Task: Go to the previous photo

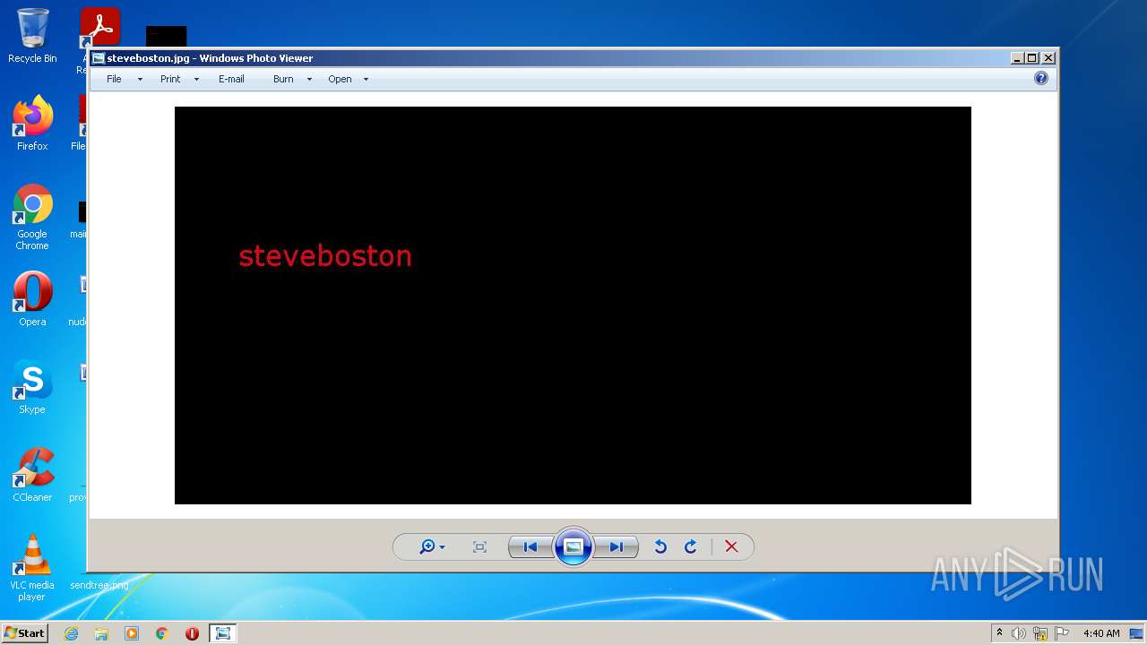Action: [x=530, y=547]
